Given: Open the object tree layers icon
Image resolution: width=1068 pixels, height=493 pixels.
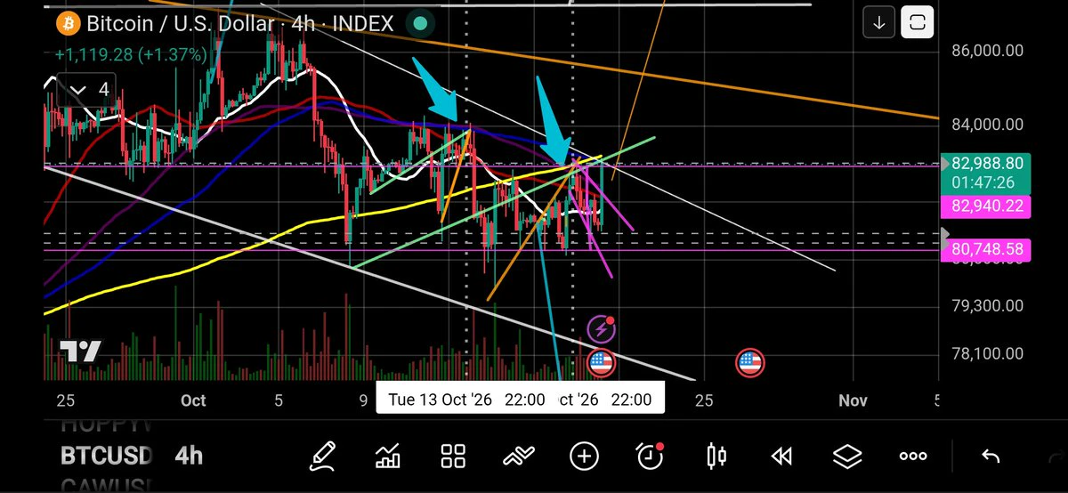Looking at the screenshot, I should (x=847, y=457).
